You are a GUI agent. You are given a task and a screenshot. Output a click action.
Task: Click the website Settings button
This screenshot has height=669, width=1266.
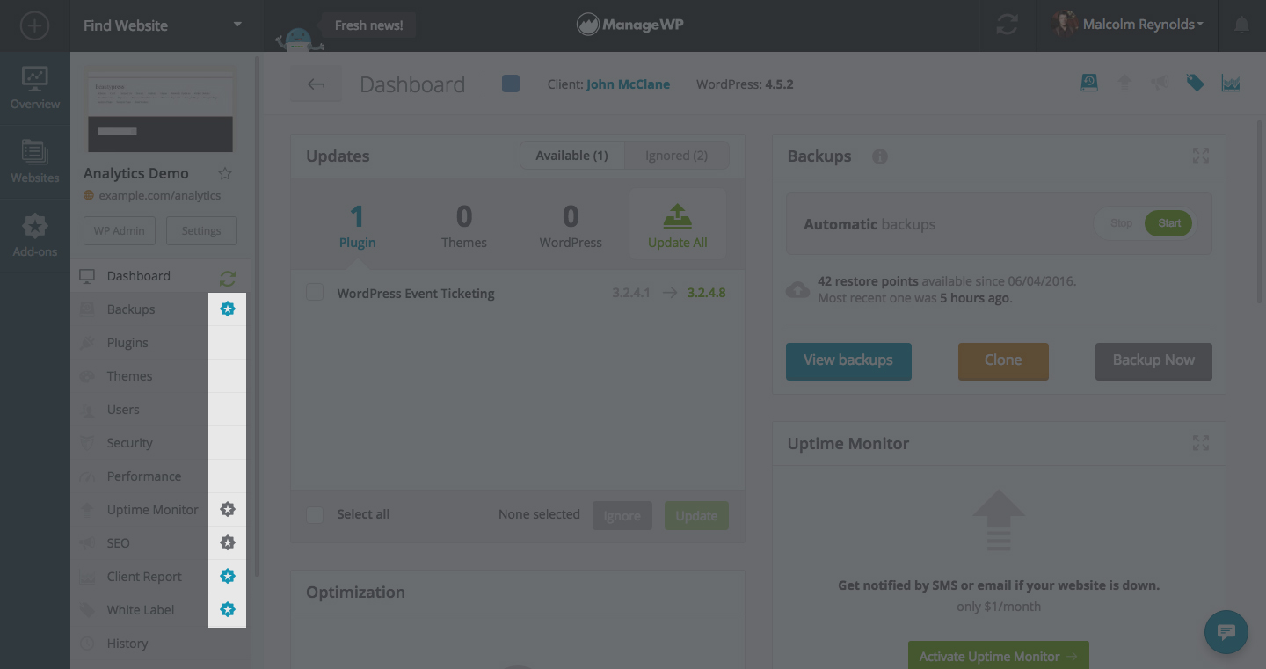click(x=201, y=230)
